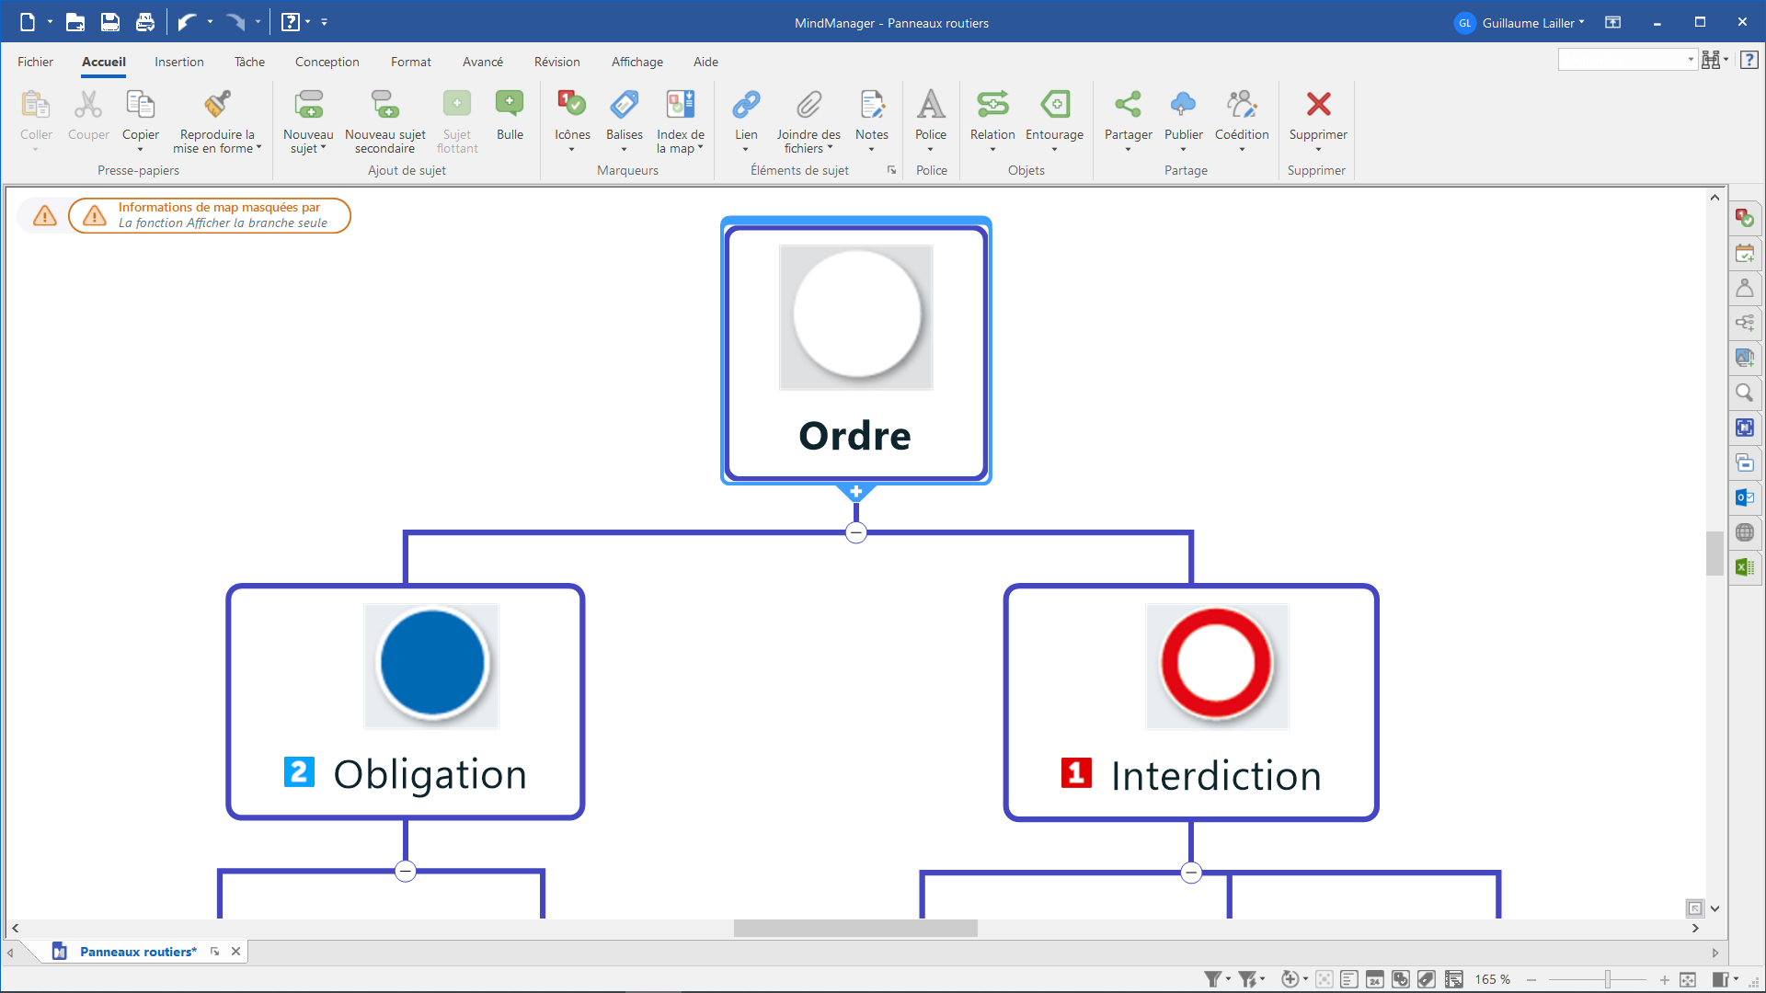Switch to the Affichage tab
Image resolution: width=1766 pixels, height=993 pixels.
point(636,62)
